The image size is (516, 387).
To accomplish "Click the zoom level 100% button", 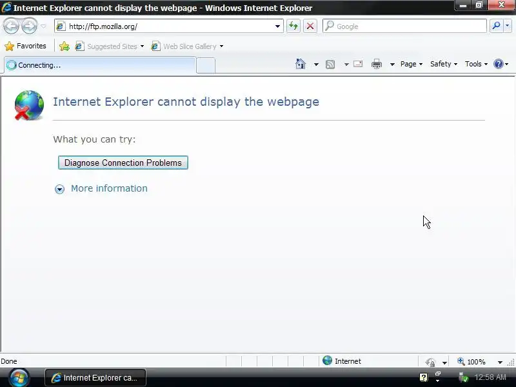I will (471, 362).
